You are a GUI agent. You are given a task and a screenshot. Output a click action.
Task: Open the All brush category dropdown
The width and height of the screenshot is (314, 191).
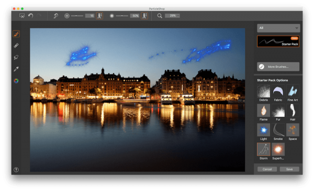coord(278,28)
